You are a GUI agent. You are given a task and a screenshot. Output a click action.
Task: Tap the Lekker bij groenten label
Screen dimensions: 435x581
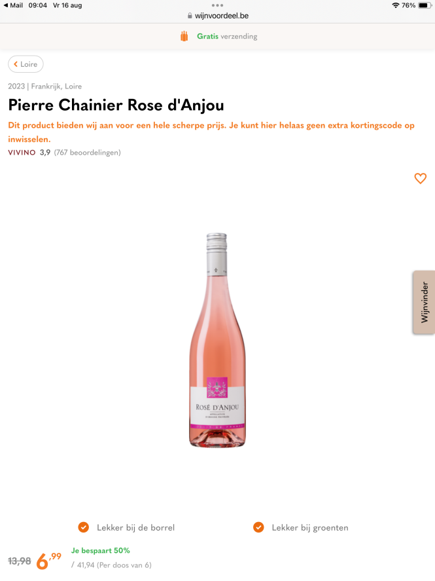point(310,528)
